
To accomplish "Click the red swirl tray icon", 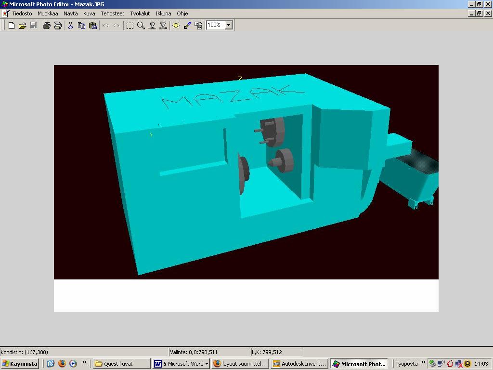I will [x=450, y=364].
